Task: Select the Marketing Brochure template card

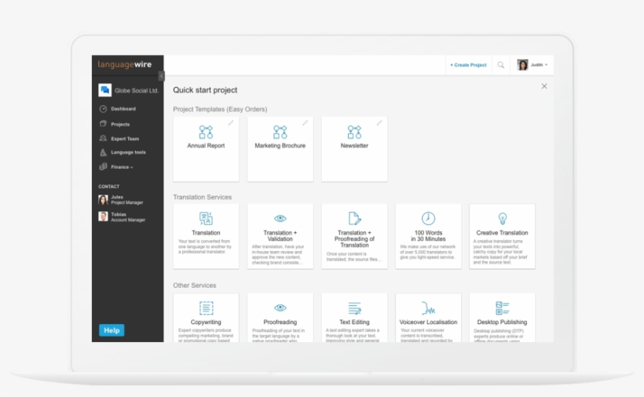Action: tap(280, 149)
